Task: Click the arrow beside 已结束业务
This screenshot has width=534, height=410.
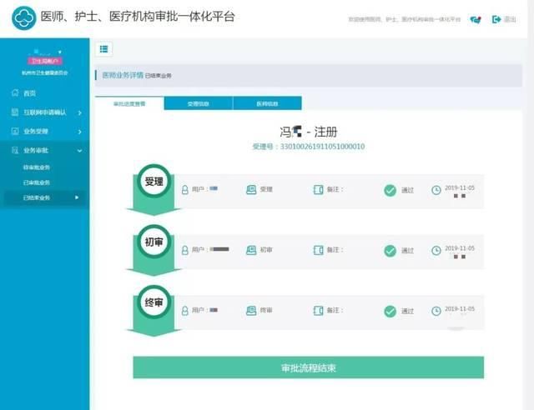Action: click(x=77, y=197)
